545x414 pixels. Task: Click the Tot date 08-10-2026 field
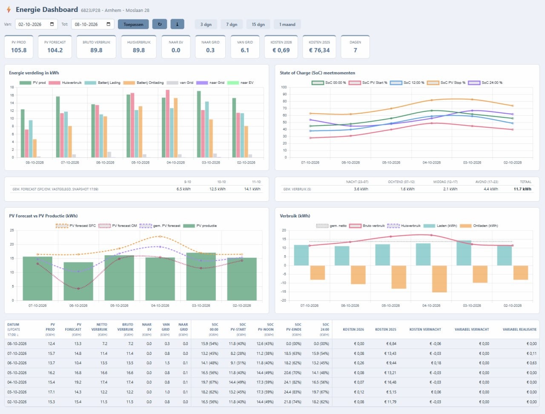pos(92,24)
